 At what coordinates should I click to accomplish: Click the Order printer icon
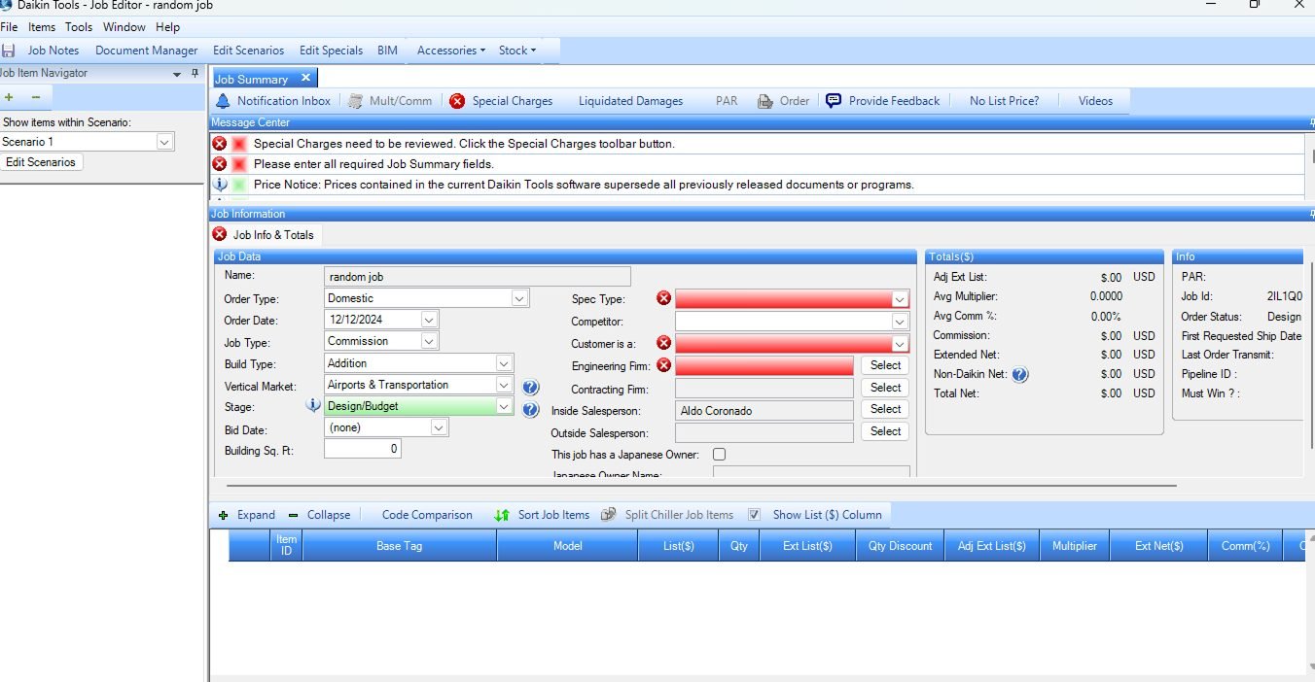[765, 101]
